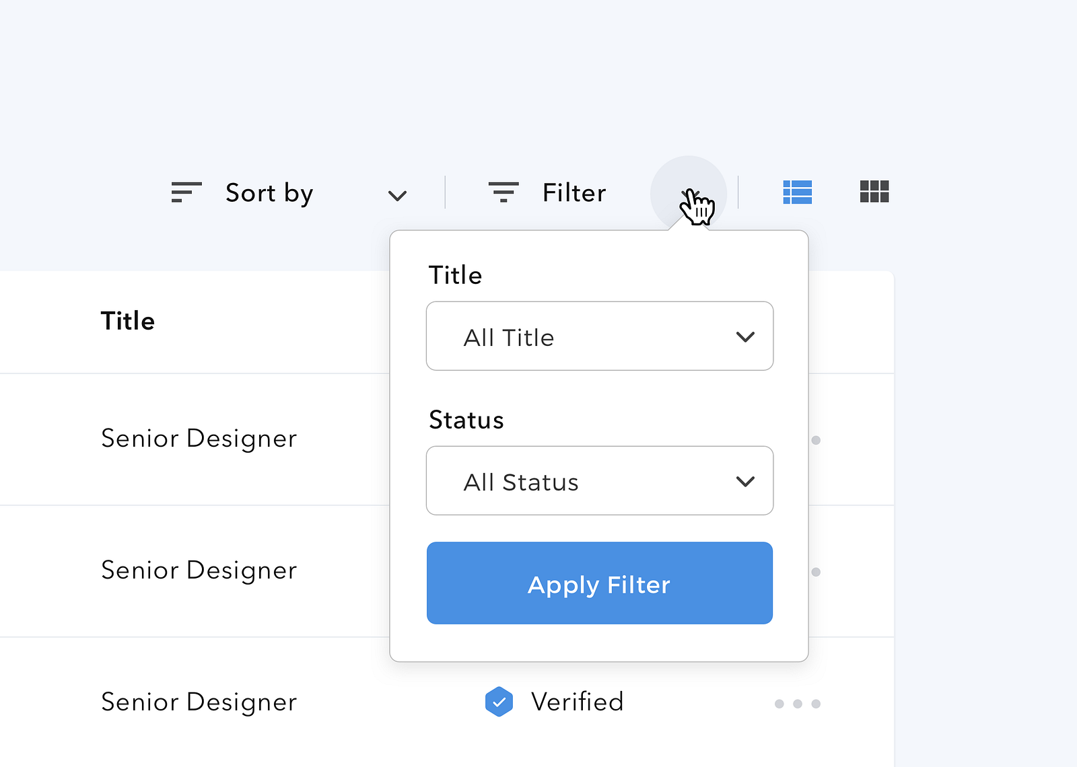Click the Apply Filter button
This screenshot has width=1077, height=767.
point(600,583)
